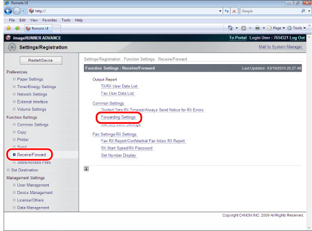Open the Favorites menu
The image size is (312, 231).
click(49, 20)
